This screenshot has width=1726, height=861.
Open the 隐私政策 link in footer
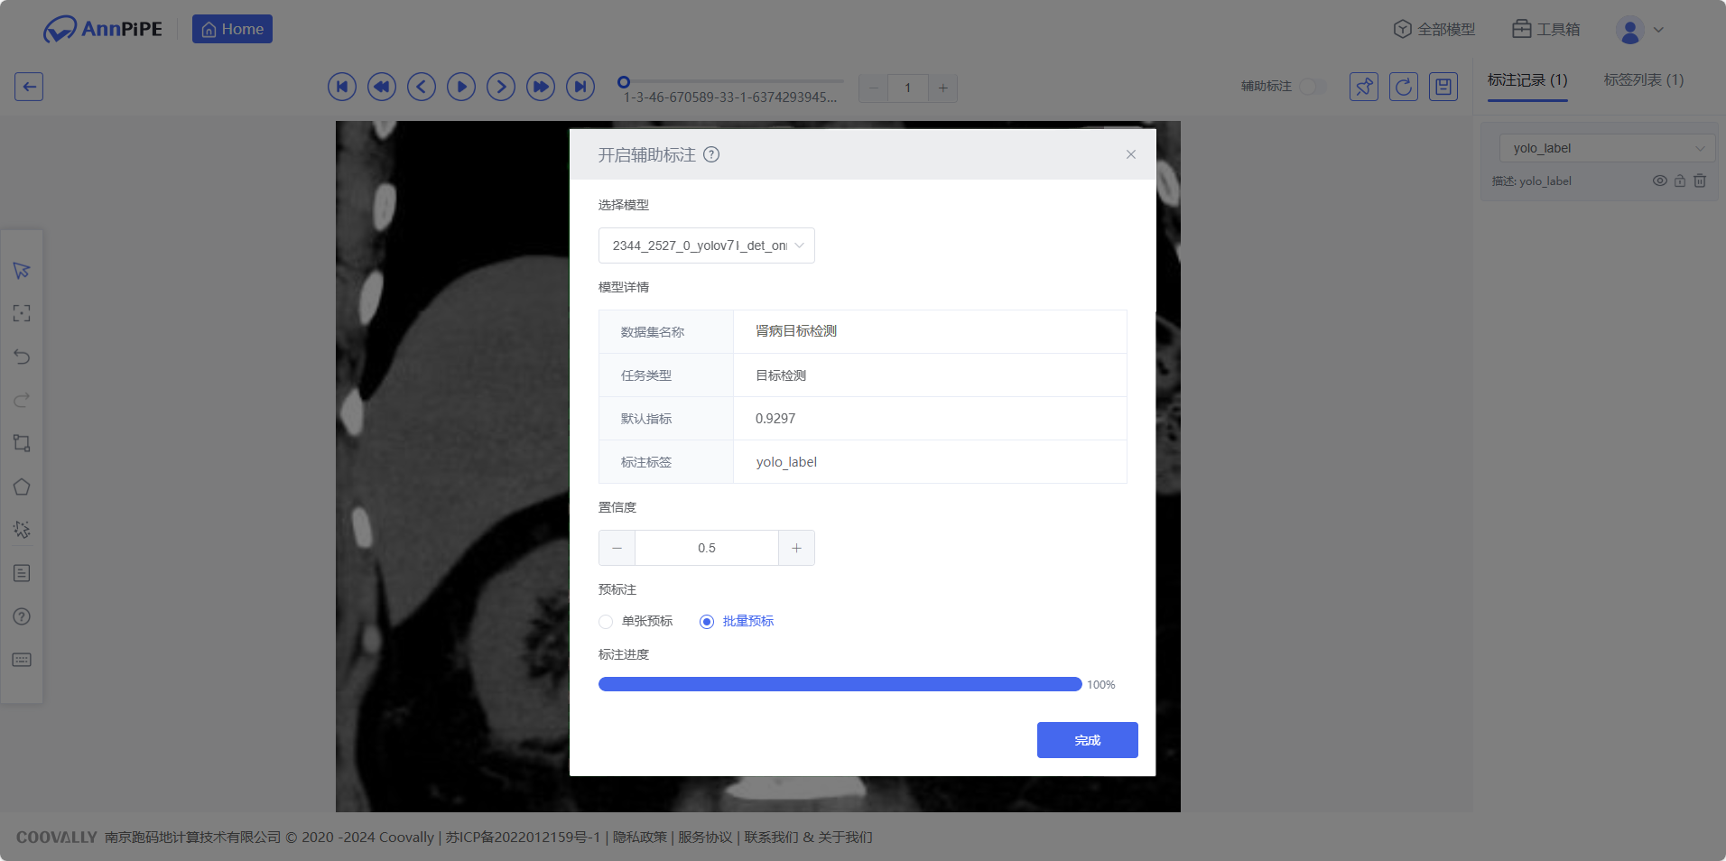click(x=640, y=837)
